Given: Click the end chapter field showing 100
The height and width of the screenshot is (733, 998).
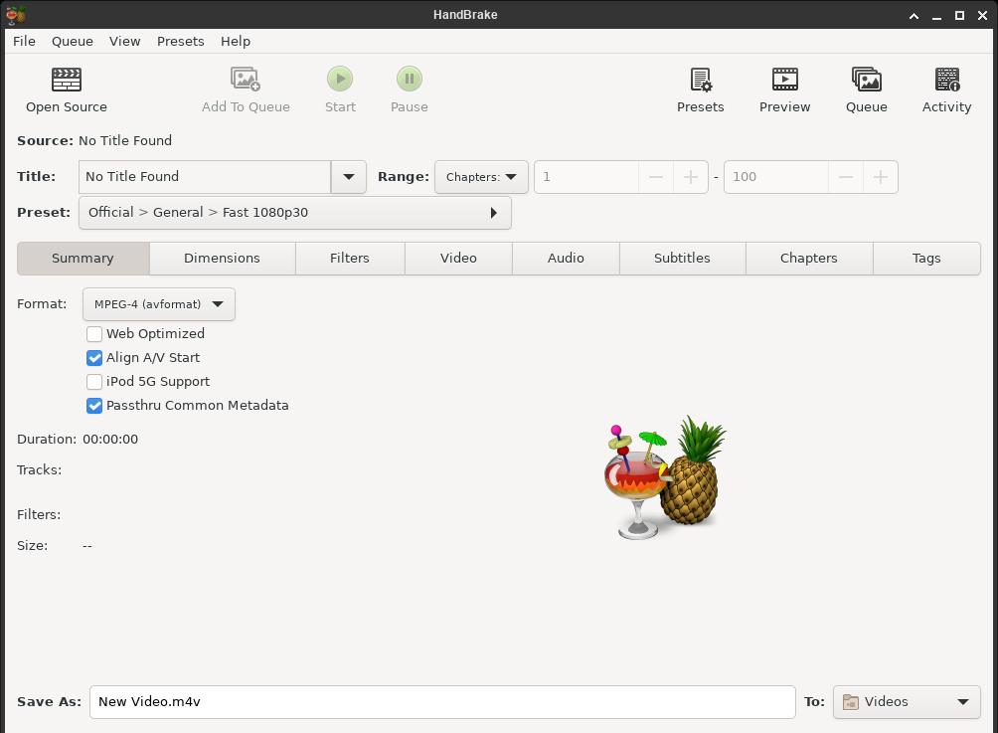Looking at the screenshot, I should pyautogui.click(x=776, y=177).
